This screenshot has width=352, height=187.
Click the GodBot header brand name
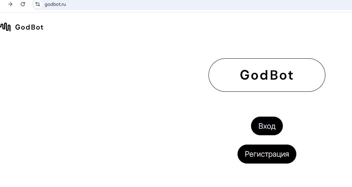(x=29, y=27)
